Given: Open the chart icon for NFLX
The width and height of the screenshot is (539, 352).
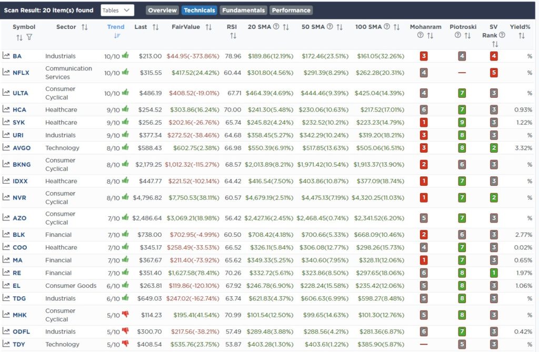Looking at the screenshot, I should [x=6, y=72].
